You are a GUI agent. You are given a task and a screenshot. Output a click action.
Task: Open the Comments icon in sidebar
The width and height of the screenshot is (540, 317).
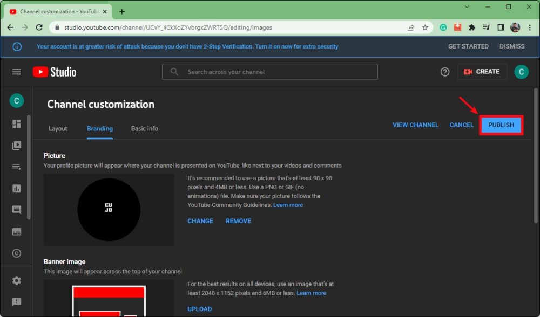tap(17, 210)
